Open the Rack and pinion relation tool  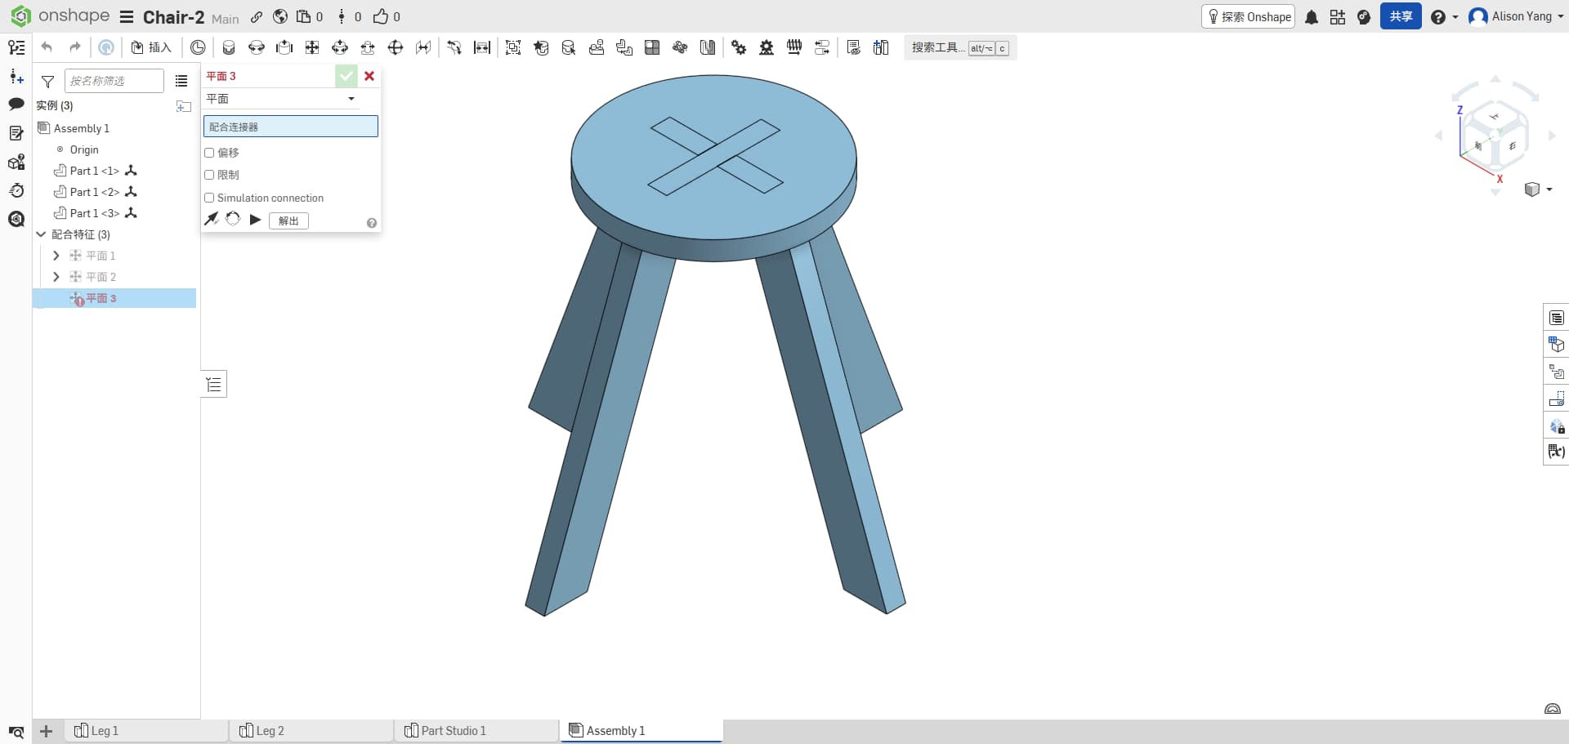point(767,47)
